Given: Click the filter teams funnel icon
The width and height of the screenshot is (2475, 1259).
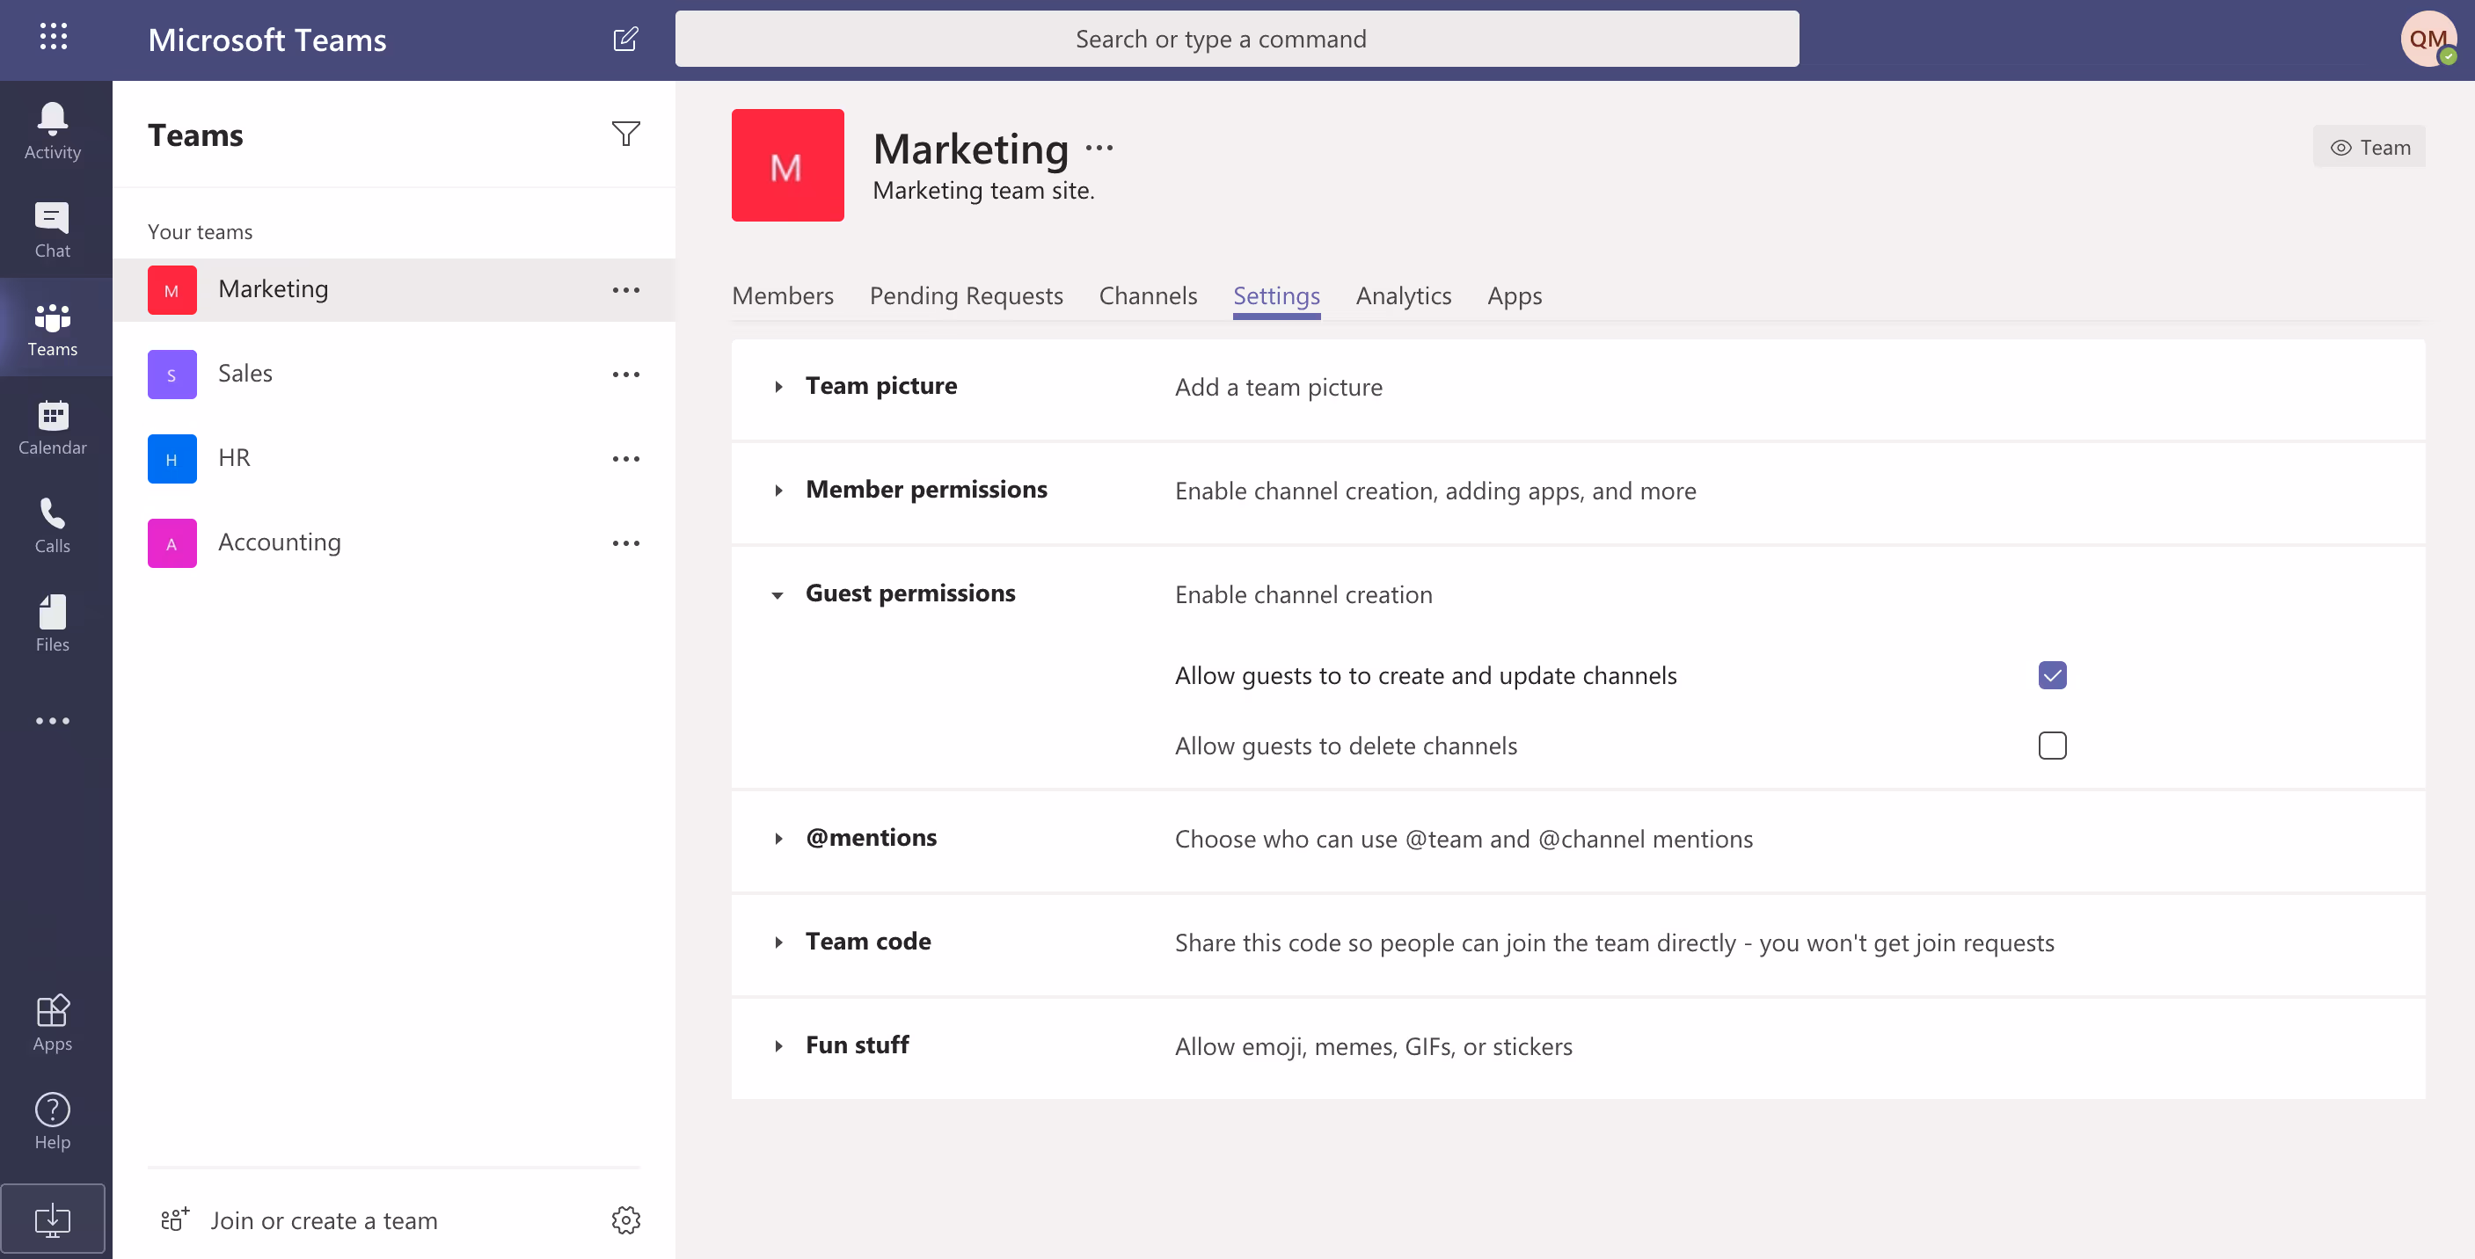Looking at the screenshot, I should tap(625, 135).
